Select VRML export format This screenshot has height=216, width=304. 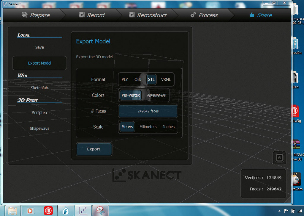pyautogui.click(x=166, y=79)
